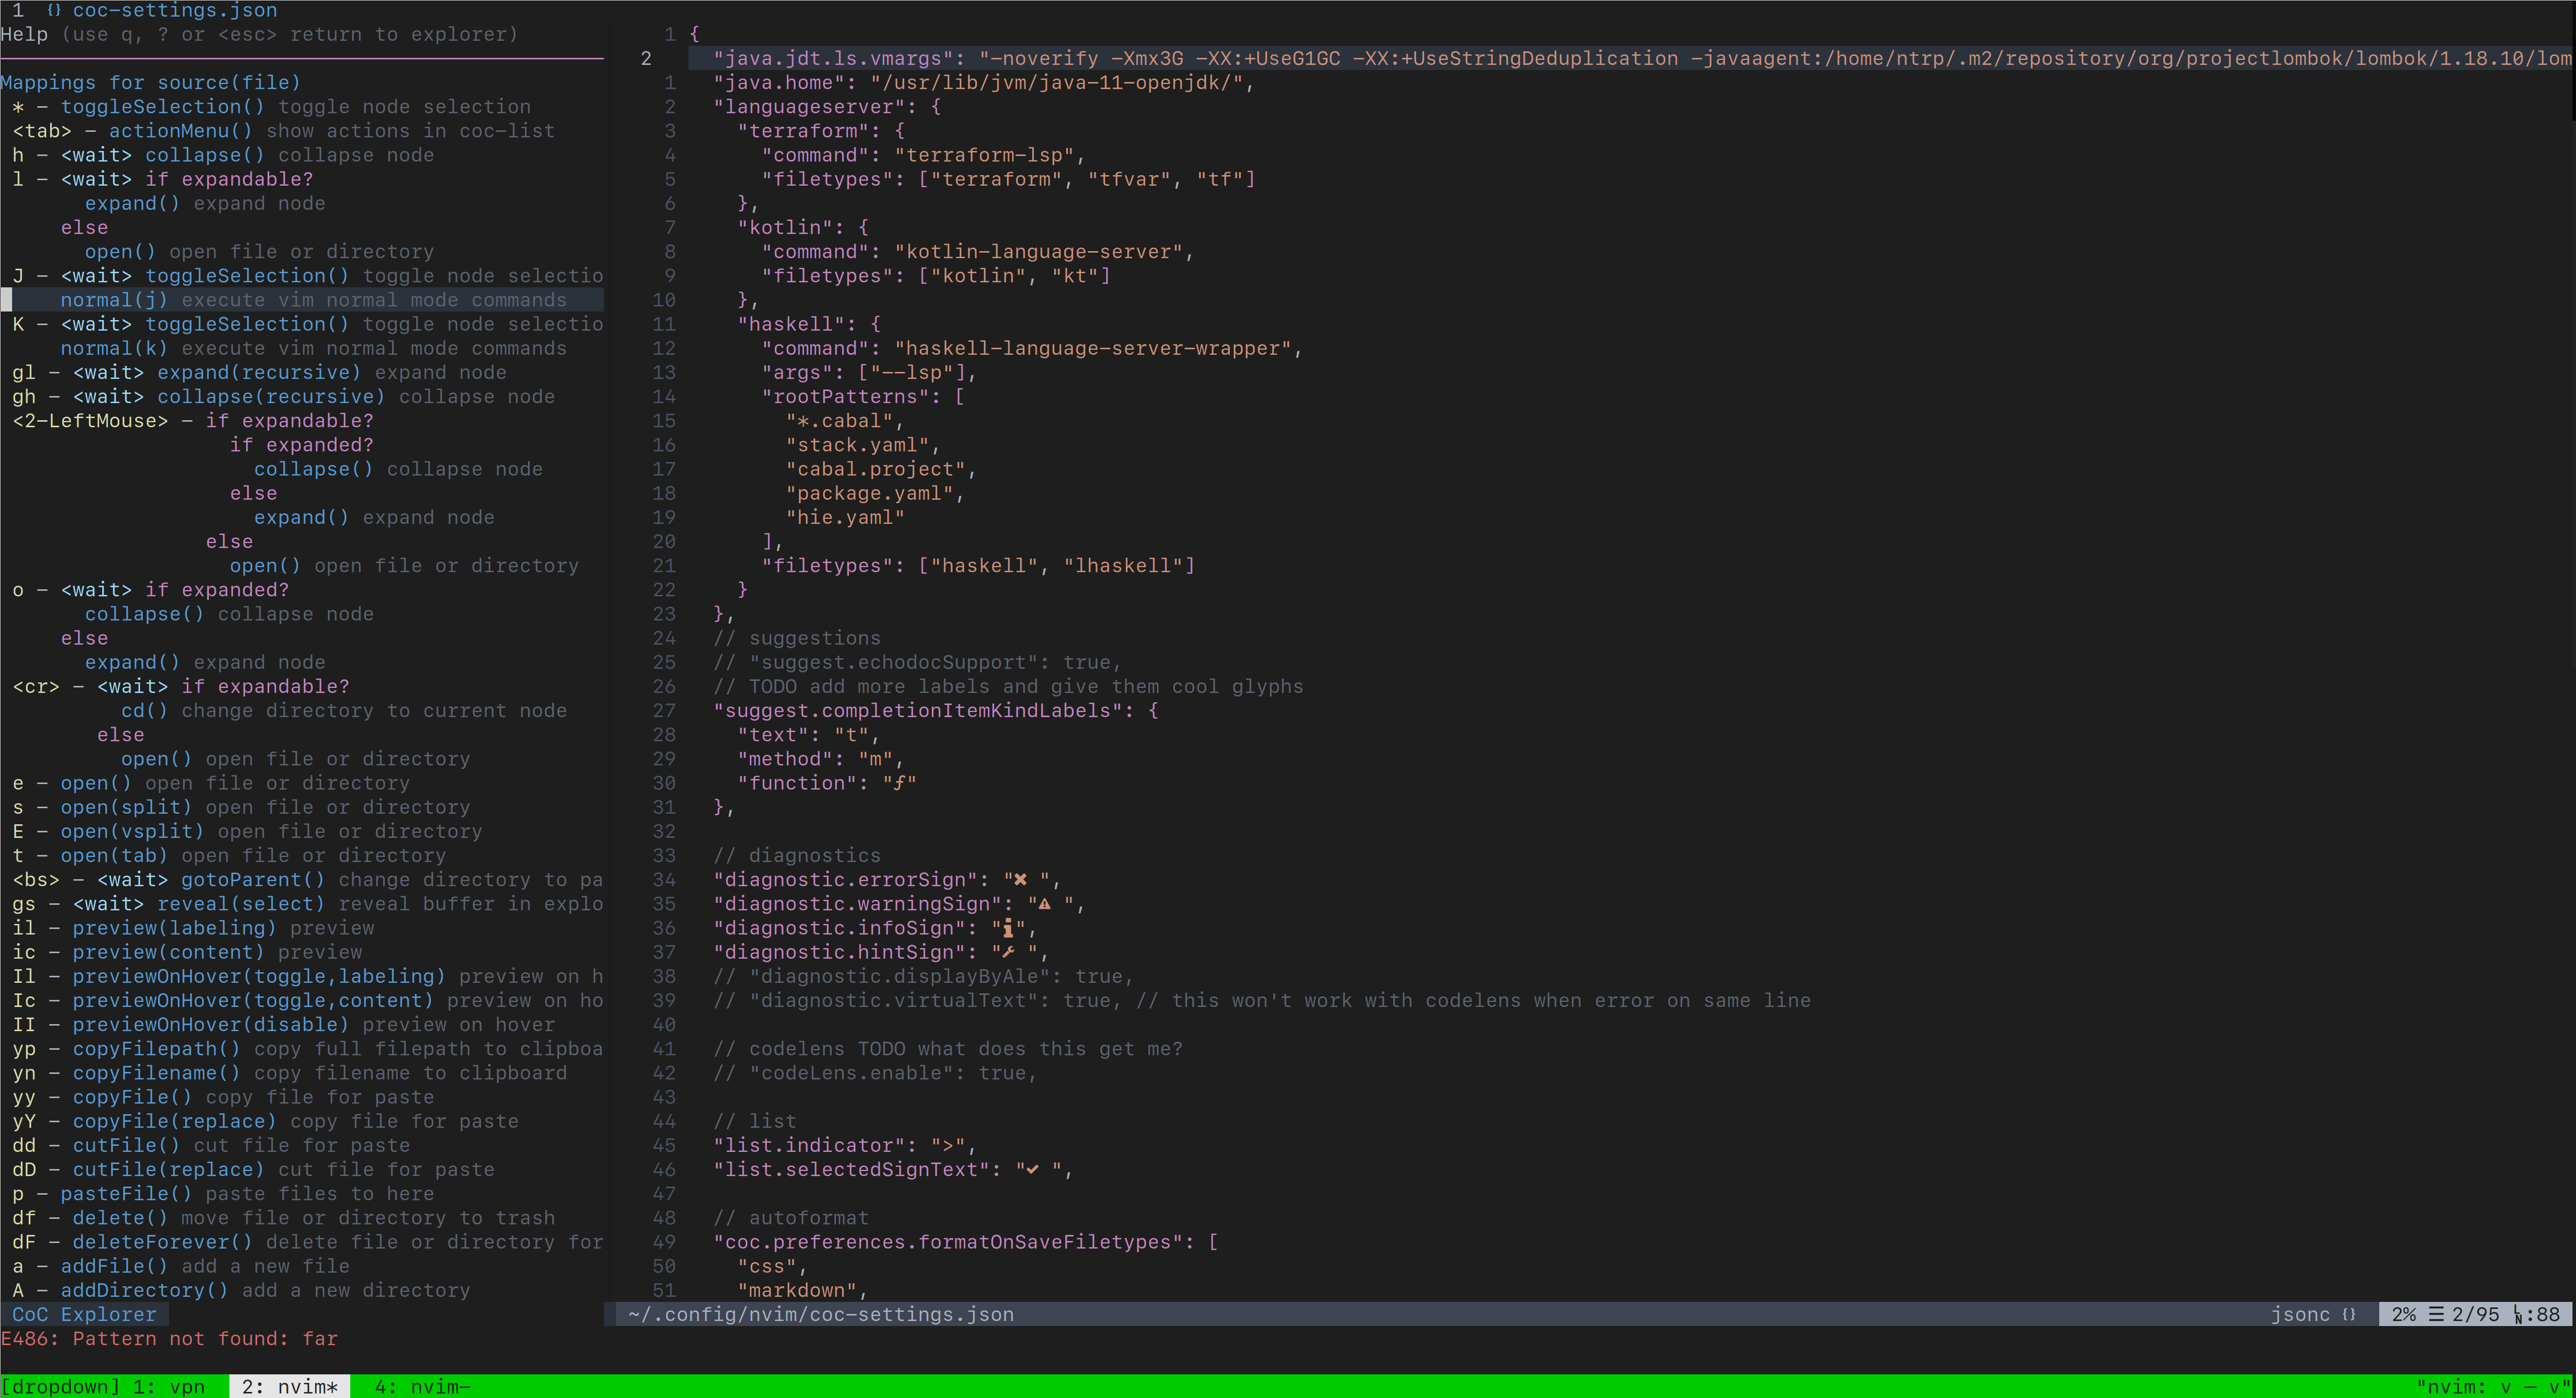Click the 2% scroll percentage indicator

[x=2404, y=1313]
